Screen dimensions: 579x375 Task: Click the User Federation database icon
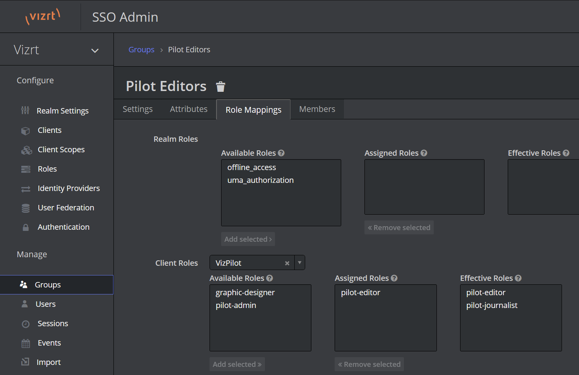(26, 208)
